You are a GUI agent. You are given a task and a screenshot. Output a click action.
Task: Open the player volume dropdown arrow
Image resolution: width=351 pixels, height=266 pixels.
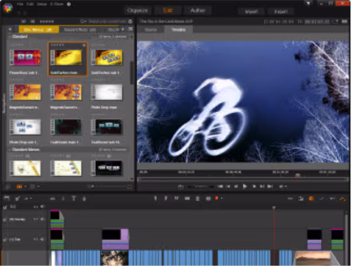click(286, 186)
